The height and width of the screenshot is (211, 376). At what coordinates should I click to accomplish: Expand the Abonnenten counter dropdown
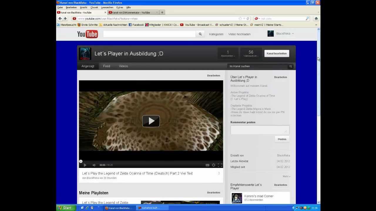228,54
